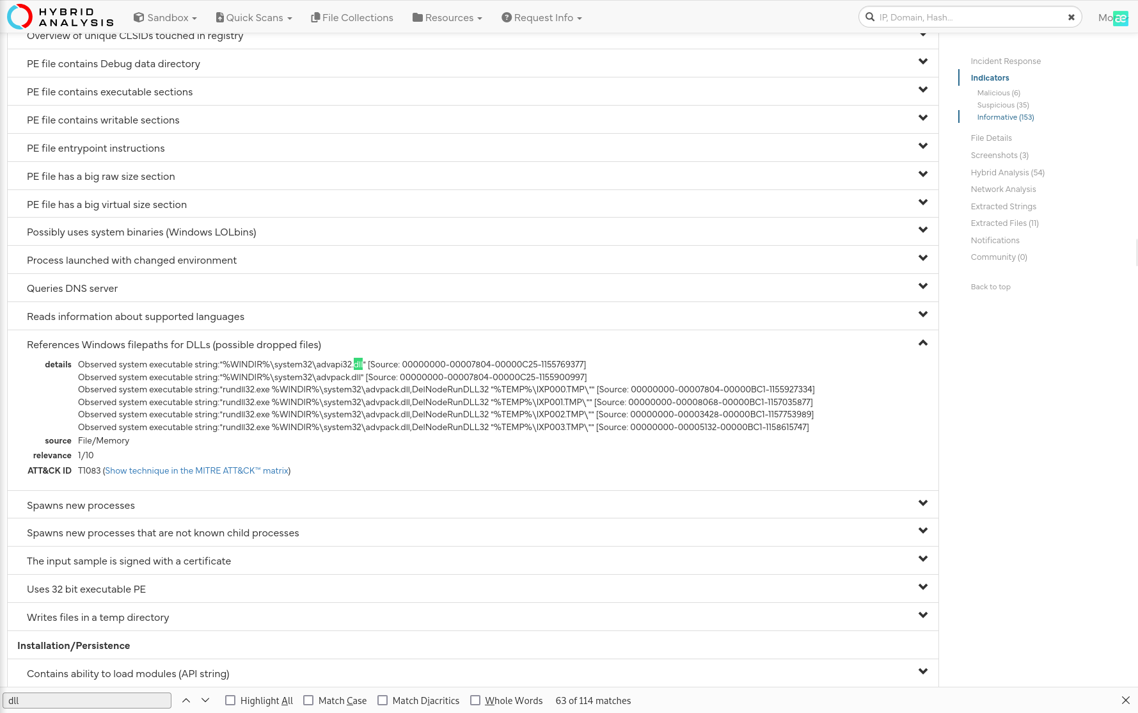Expand Spawns new processes not known child
The image size is (1138, 713).
coord(473,533)
